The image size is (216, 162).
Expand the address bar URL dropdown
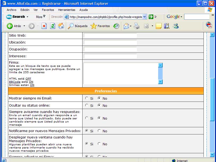pos(145,17)
